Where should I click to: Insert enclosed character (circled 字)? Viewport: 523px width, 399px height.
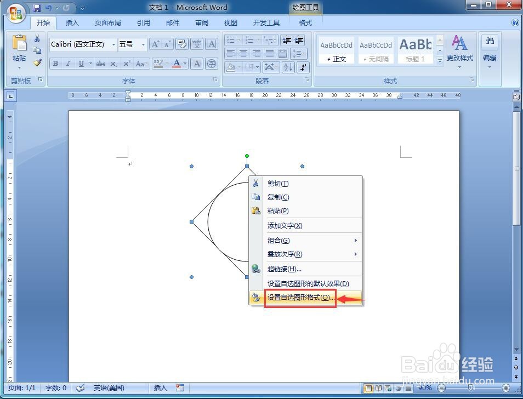212,64
